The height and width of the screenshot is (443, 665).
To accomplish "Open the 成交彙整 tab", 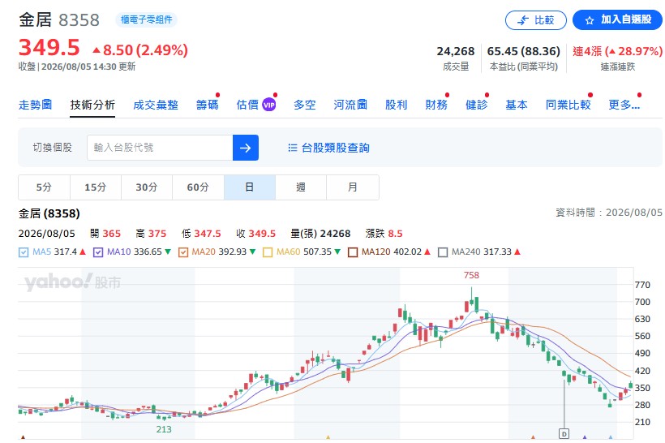I will coord(155,105).
